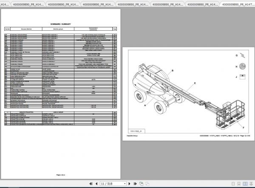
Task: Click callout label B on the diagram
Action: click(x=173, y=70)
